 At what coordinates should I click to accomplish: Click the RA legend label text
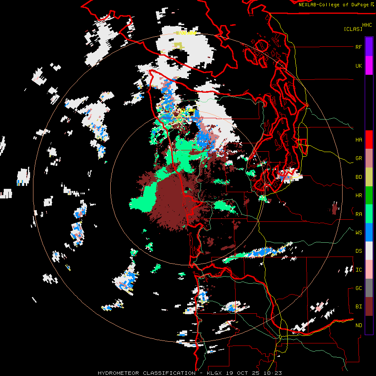point(358,214)
